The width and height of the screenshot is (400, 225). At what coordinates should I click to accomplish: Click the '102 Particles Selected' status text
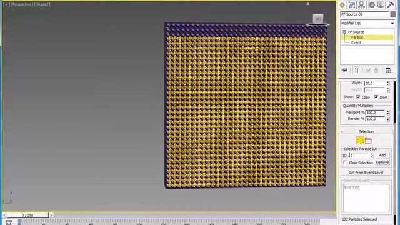pyautogui.click(x=359, y=219)
